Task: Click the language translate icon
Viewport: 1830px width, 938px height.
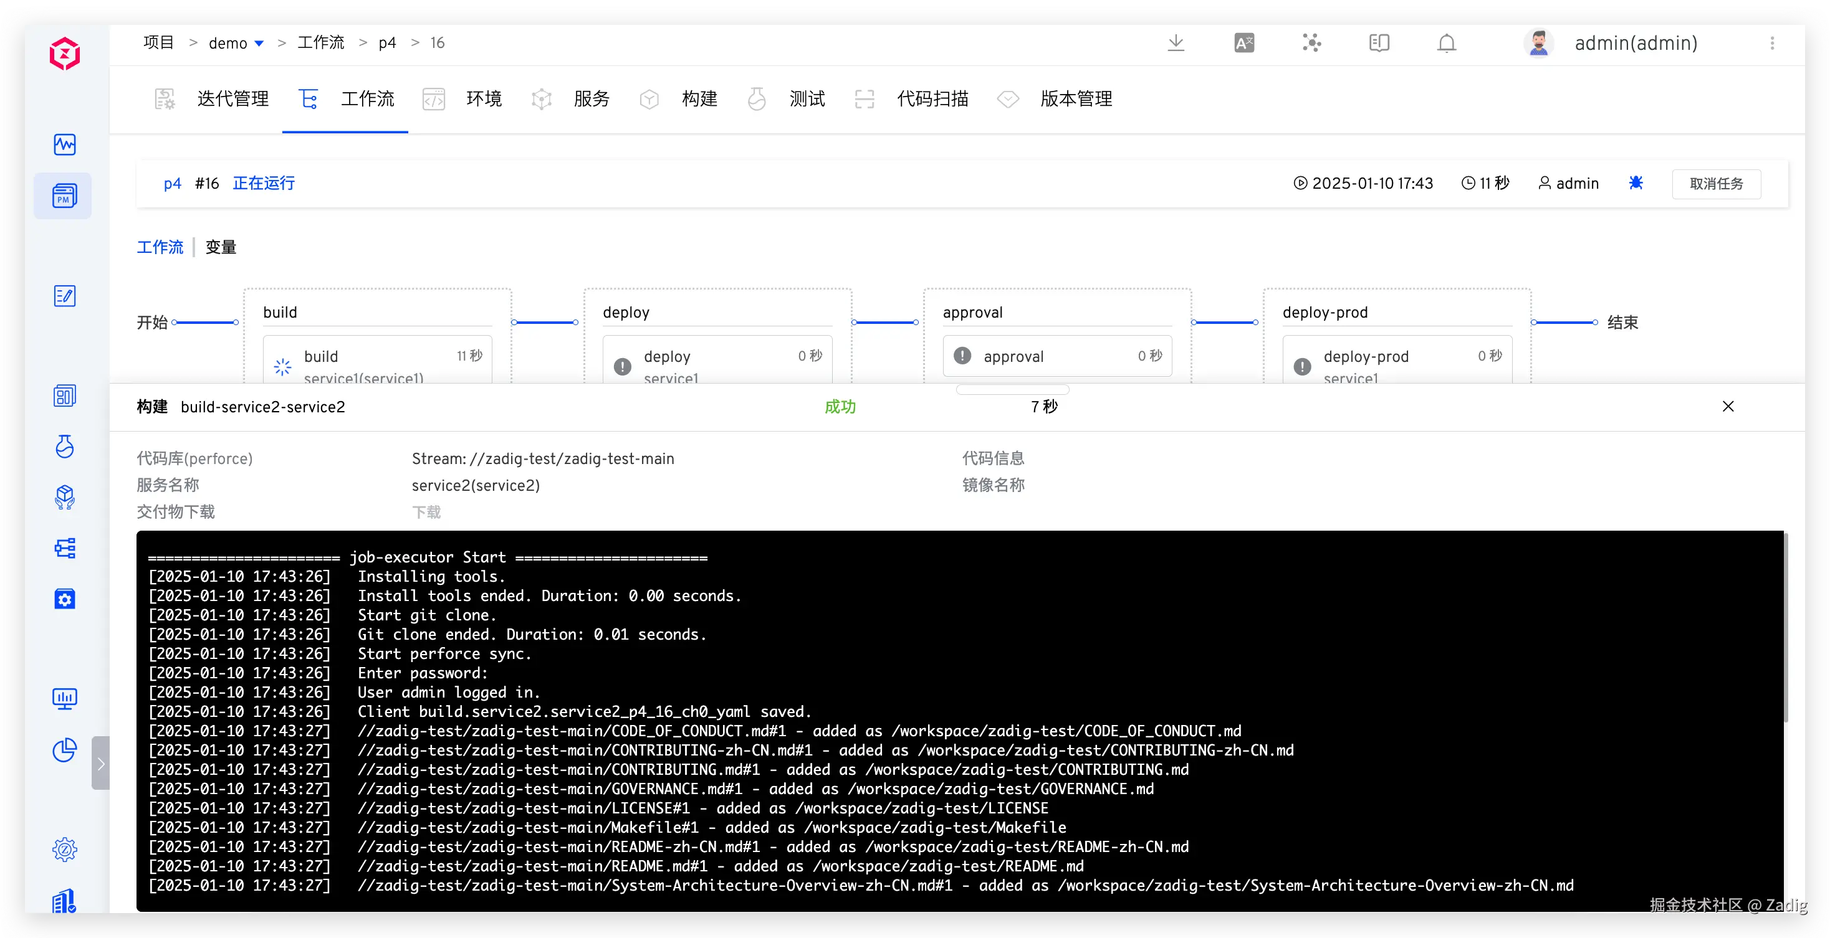Action: 1244,44
